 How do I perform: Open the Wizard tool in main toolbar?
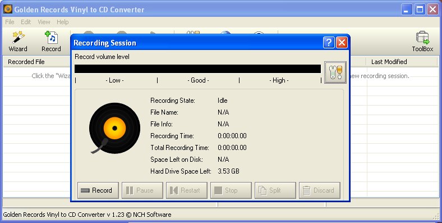(18, 42)
